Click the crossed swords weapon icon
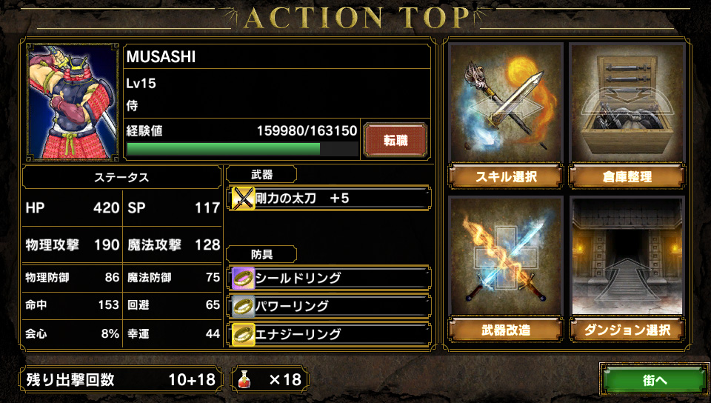The width and height of the screenshot is (711, 403). 243,199
